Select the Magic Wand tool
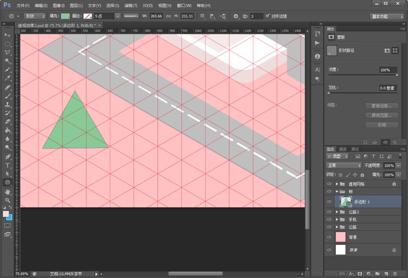 coord(8,61)
